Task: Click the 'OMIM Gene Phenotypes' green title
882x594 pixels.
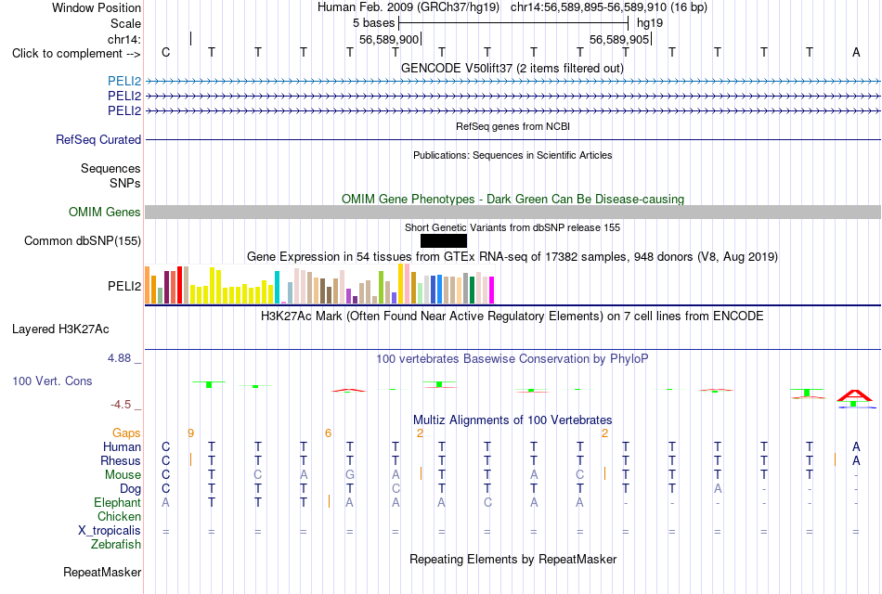Action: [513, 200]
